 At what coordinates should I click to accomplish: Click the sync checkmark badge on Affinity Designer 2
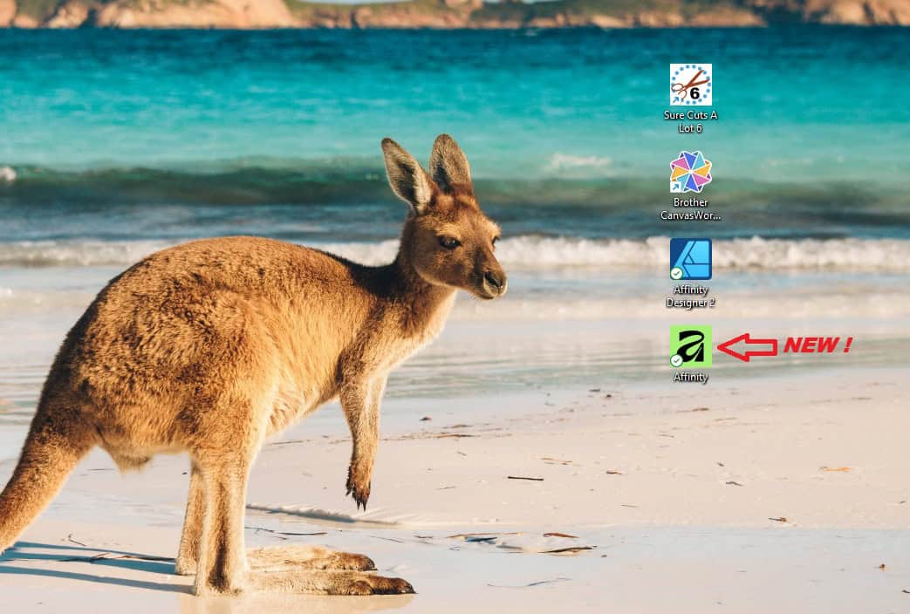click(x=676, y=273)
